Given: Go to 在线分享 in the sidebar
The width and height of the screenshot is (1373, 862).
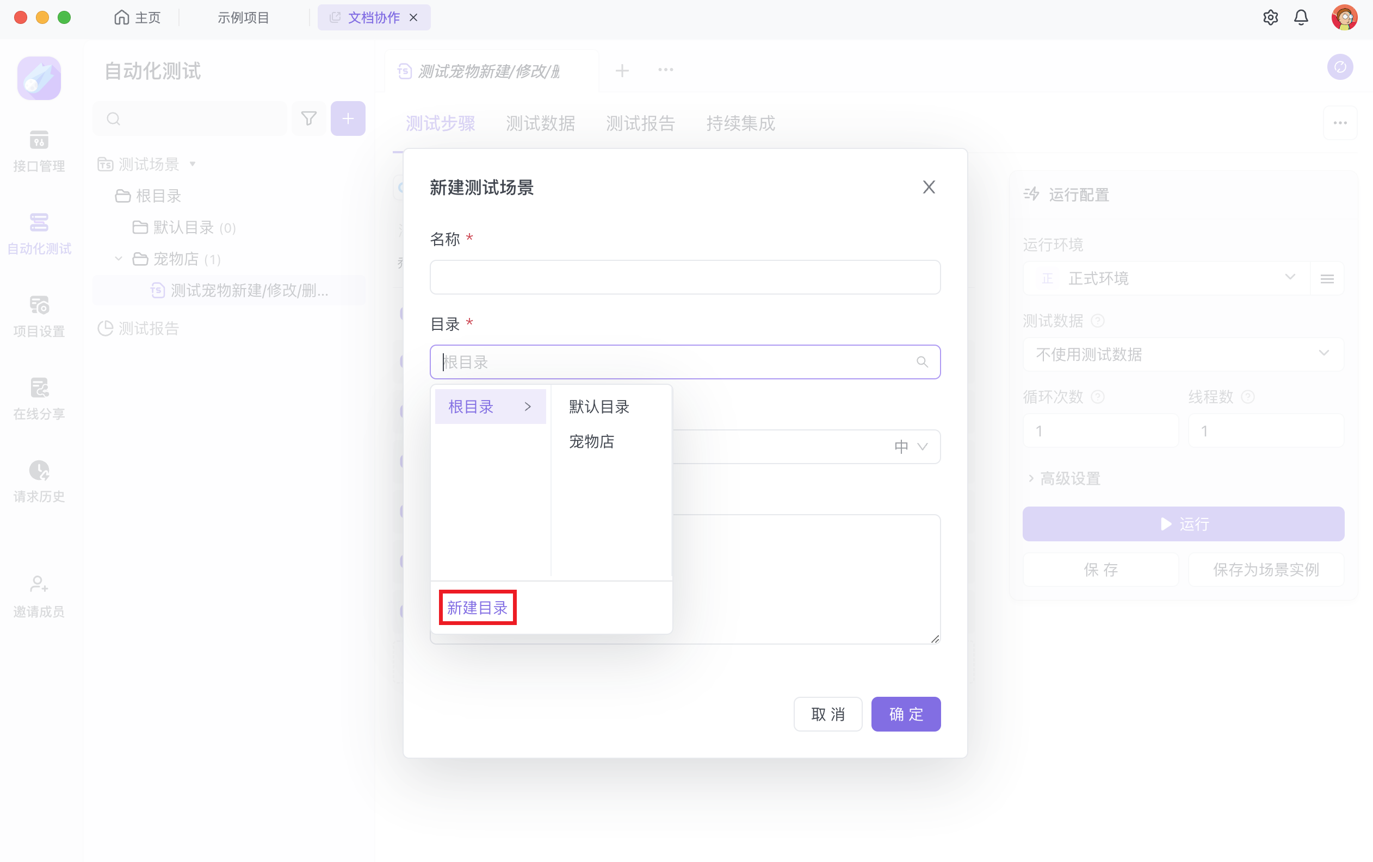Looking at the screenshot, I should pyautogui.click(x=39, y=398).
